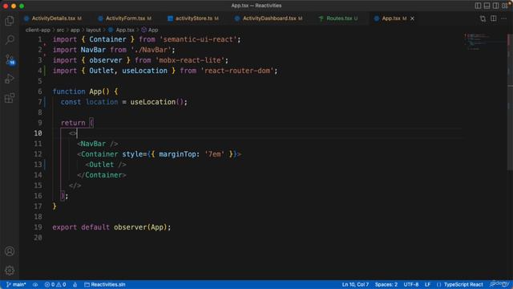Close the App.tsx tab

[x=412, y=18]
